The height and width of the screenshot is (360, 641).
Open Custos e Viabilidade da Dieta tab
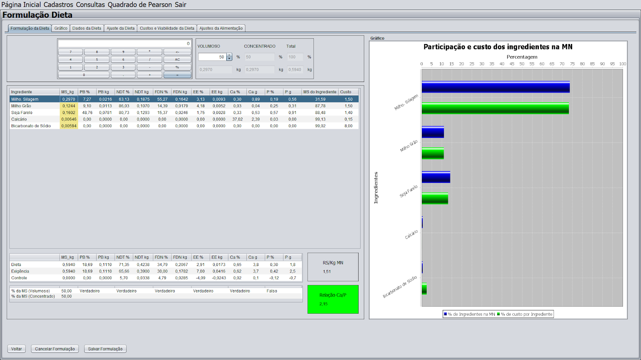tap(167, 28)
